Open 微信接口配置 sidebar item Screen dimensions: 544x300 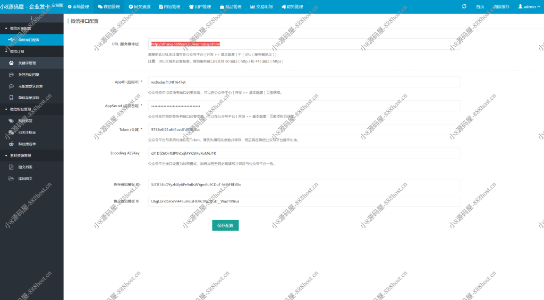click(x=31, y=40)
